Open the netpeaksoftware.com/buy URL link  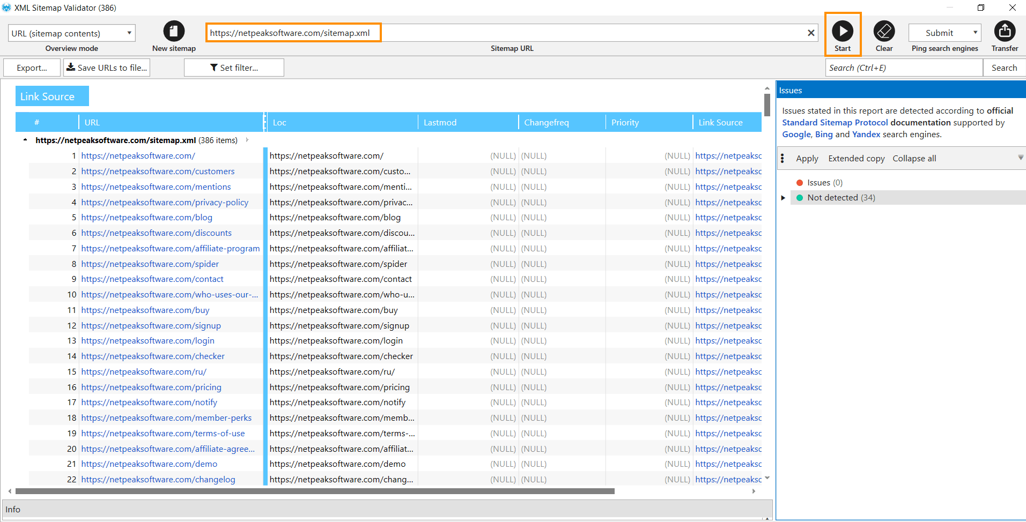click(x=145, y=310)
